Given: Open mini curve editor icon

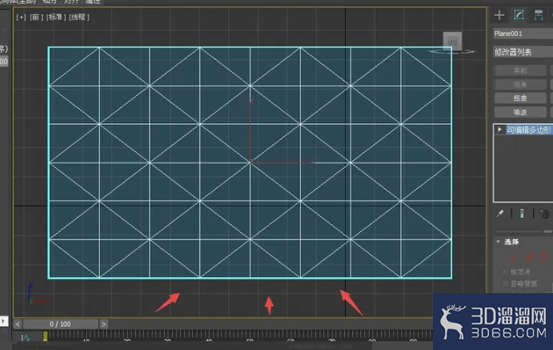Looking at the screenshot, I should click(25, 338).
